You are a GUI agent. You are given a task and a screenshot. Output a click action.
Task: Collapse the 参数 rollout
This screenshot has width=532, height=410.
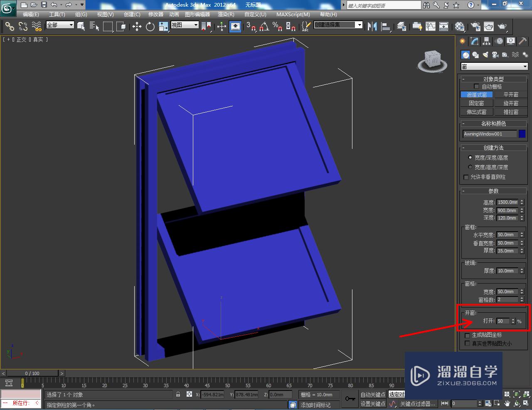(x=493, y=191)
